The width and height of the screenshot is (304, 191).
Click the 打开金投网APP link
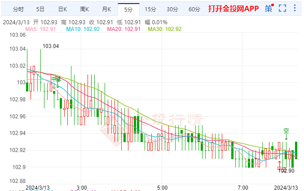coord(234,9)
